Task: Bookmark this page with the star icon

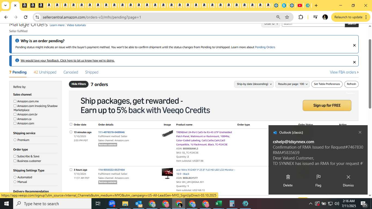Action: (x=287, y=17)
